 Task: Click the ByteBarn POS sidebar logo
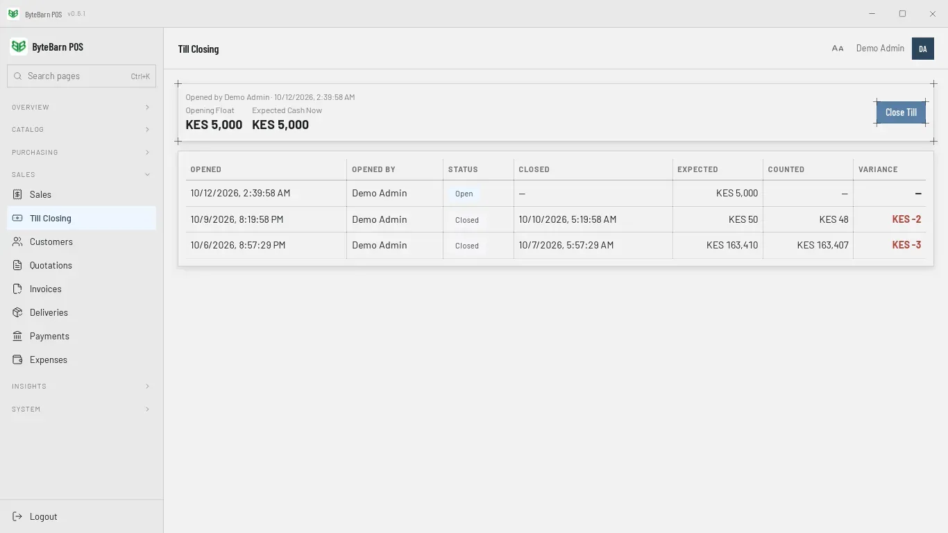point(19,46)
